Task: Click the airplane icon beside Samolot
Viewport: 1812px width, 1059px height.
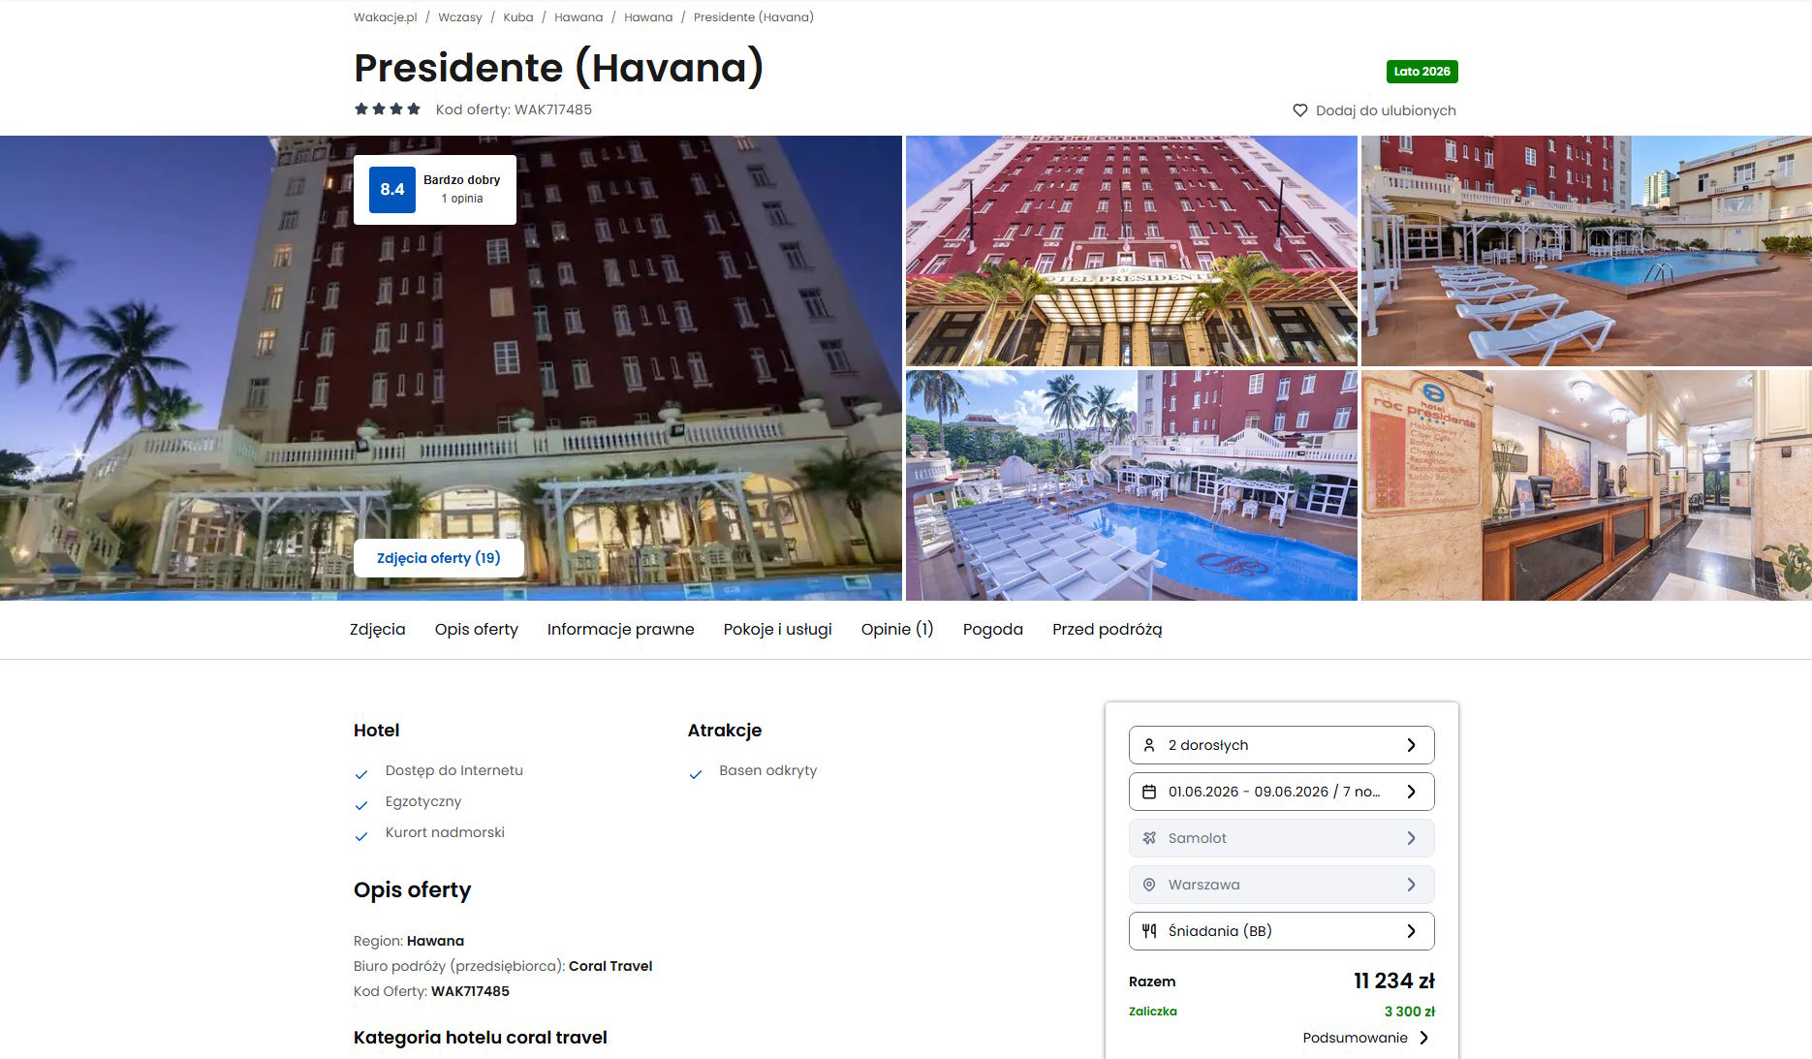Action: click(x=1149, y=838)
